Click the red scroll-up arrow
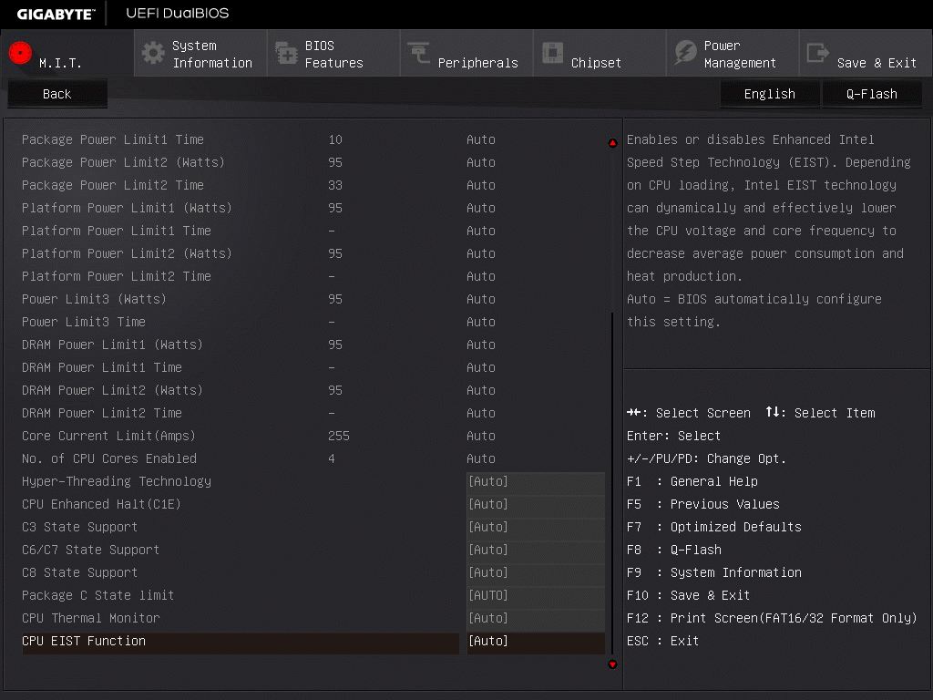Screen dimensions: 933x700 [612, 143]
